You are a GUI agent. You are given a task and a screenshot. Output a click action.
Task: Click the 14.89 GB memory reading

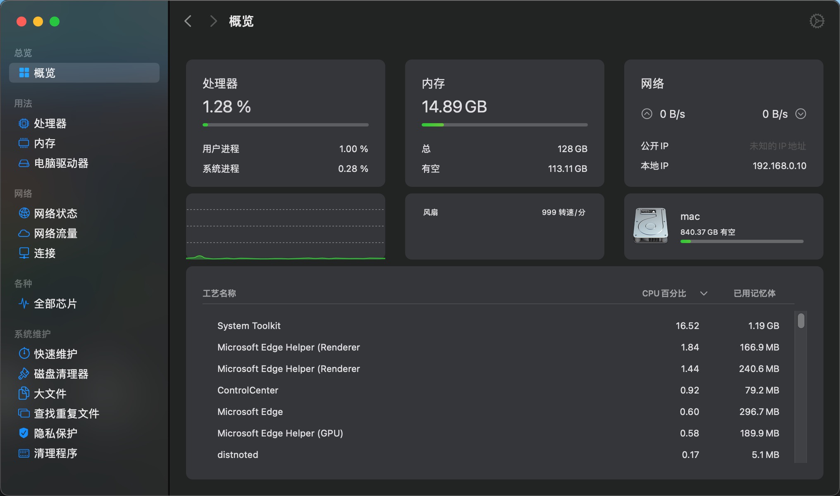pyautogui.click(x=454, y=107)
